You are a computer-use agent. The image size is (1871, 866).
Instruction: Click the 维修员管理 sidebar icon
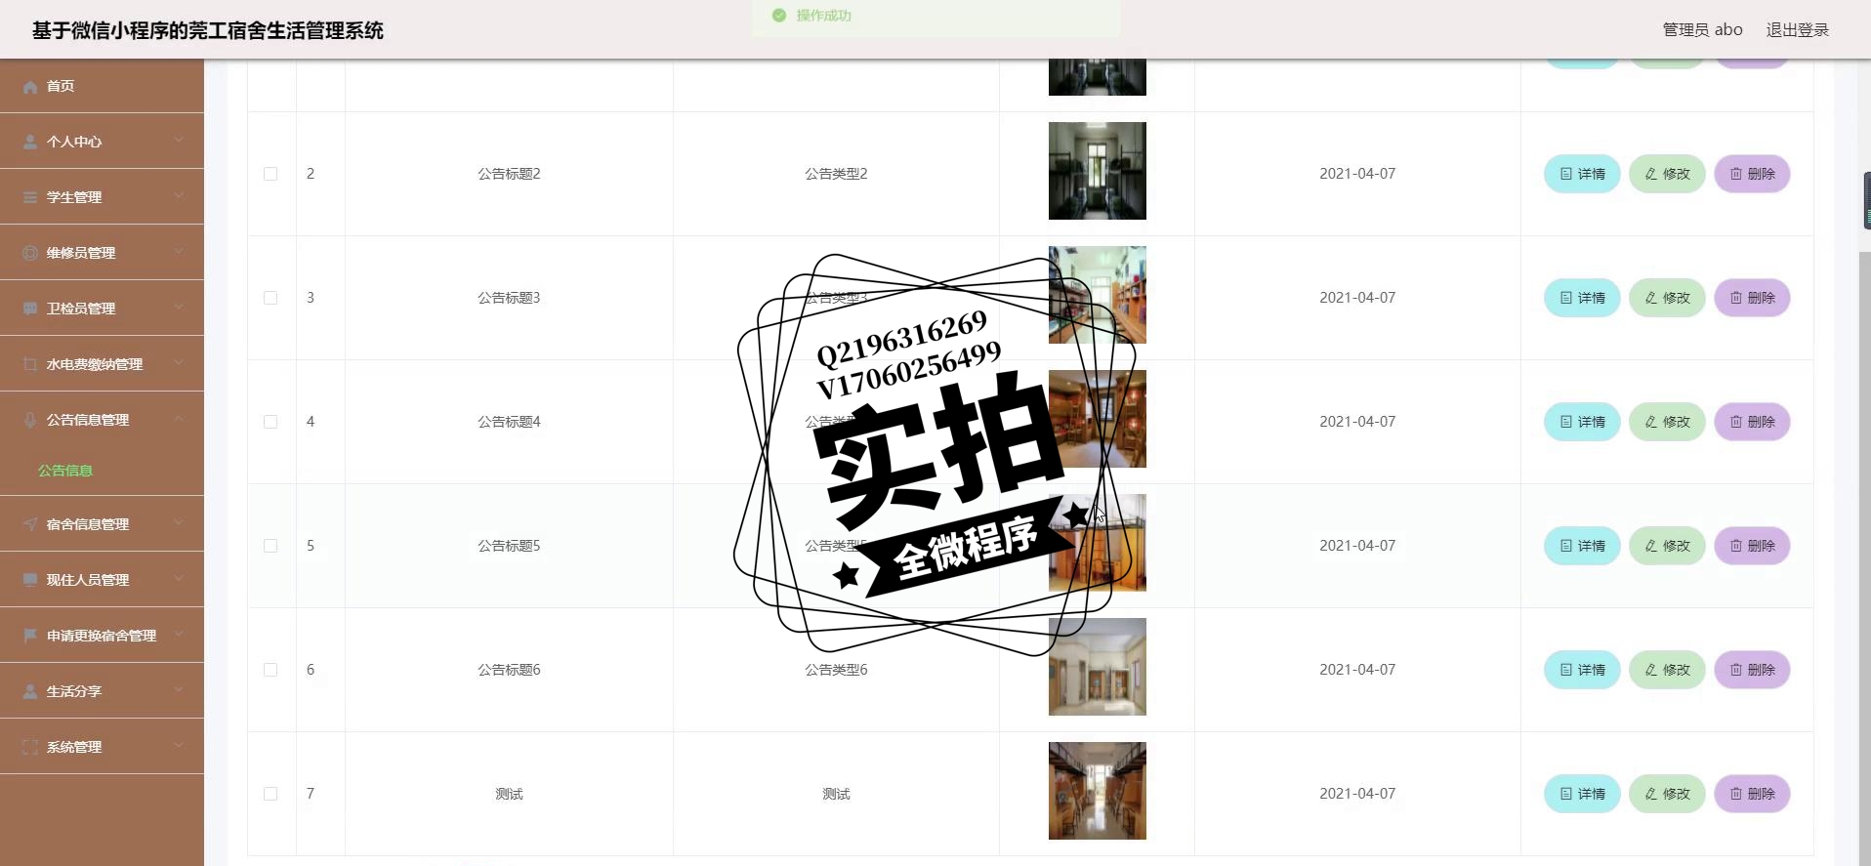click(30, 253)
